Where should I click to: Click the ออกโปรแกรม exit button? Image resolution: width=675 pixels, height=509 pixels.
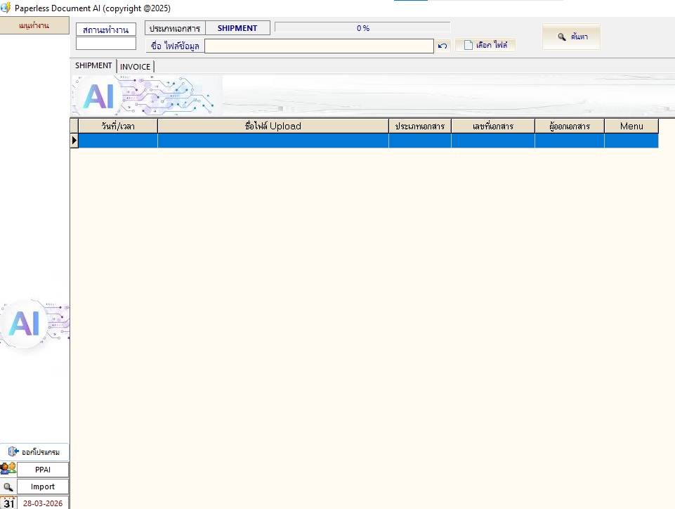[x=34, y=452]
